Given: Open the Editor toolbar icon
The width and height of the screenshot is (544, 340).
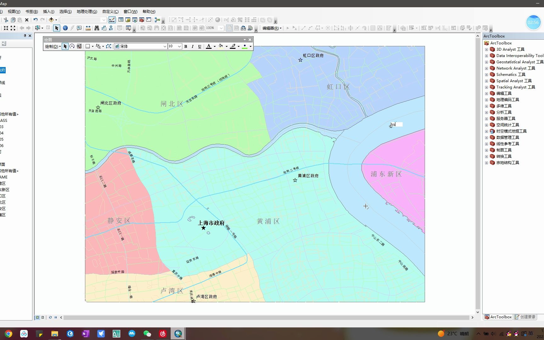Looking at the screenshot, I should tap(112, 20).
